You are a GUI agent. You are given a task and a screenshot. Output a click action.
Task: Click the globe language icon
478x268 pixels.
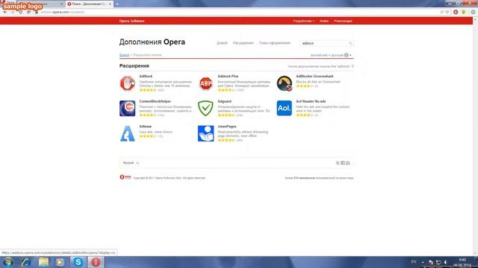tap(347, 55)
